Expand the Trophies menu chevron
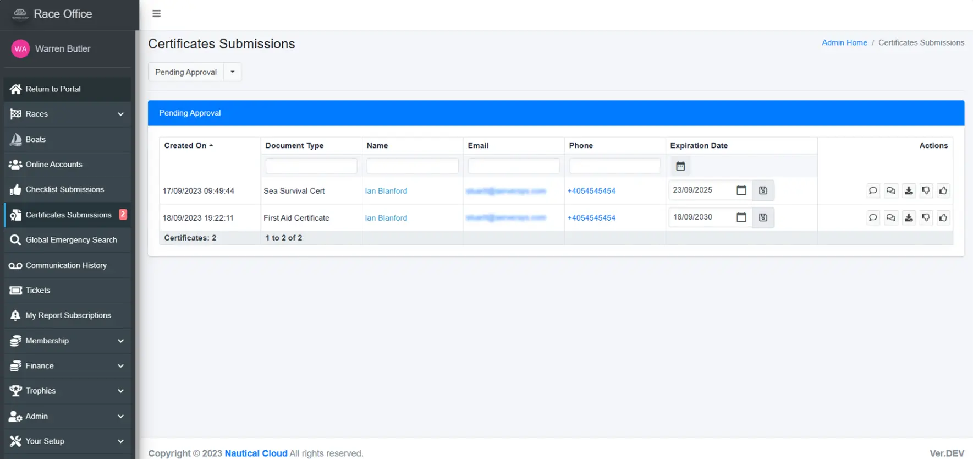Image resolution: width=973 pixels, height=459 pixels. click(120, 391)
